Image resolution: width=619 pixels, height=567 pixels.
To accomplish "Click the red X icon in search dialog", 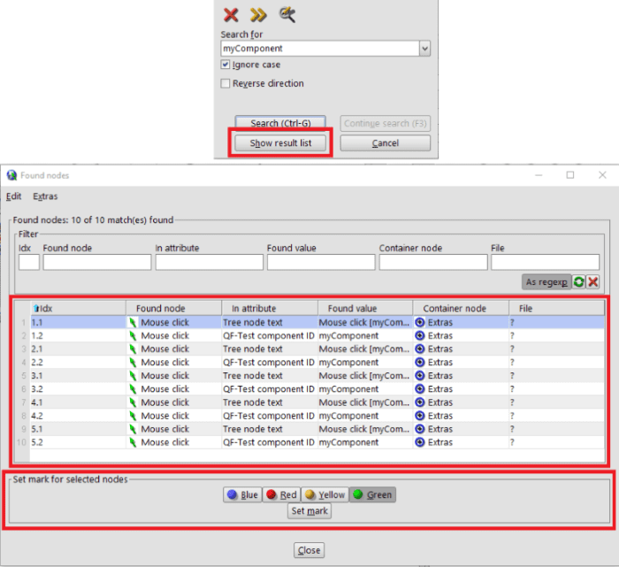I will pyautogui.click(x=231, y=15).
